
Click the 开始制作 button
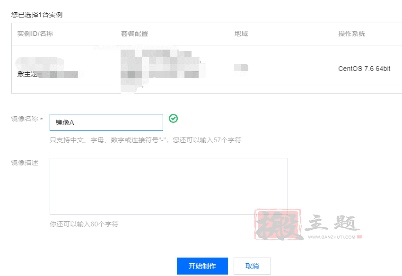coord(202,266)
